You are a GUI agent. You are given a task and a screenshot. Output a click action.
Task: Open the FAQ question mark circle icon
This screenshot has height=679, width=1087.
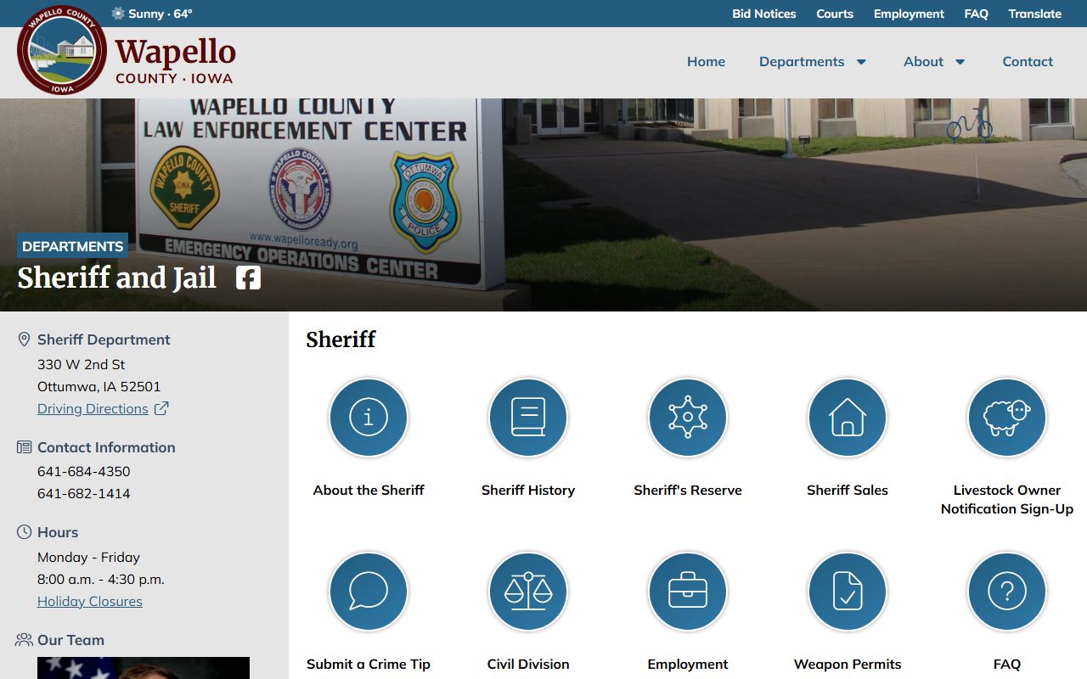[x=1007, y=592]
